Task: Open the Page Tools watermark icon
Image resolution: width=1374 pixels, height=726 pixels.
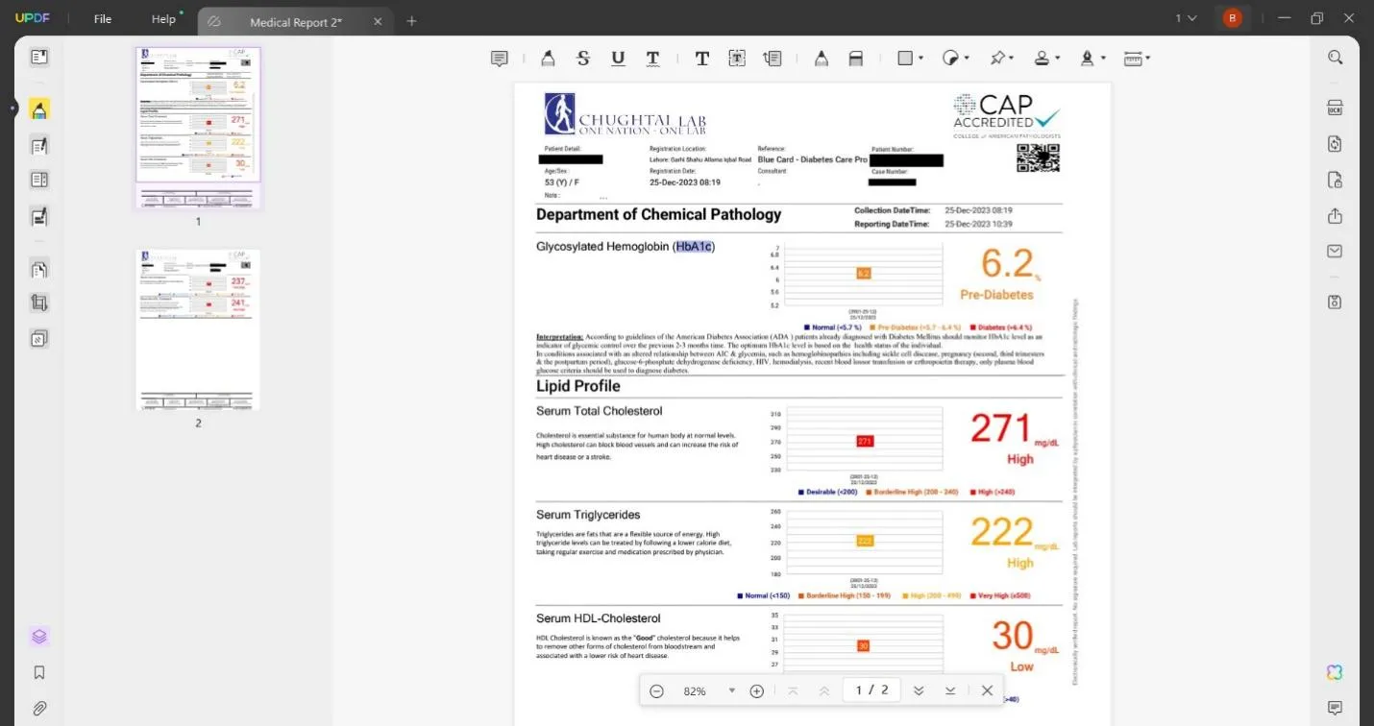Action: coord(39,338)
